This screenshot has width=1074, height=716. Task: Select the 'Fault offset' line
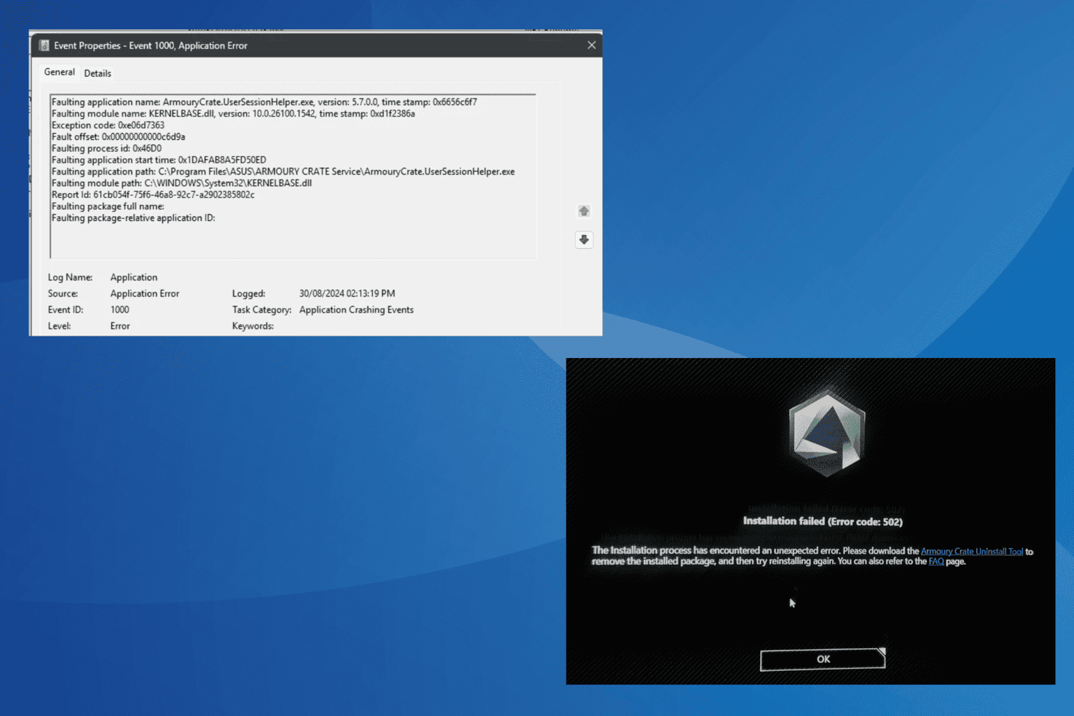(x=118, y=137)
